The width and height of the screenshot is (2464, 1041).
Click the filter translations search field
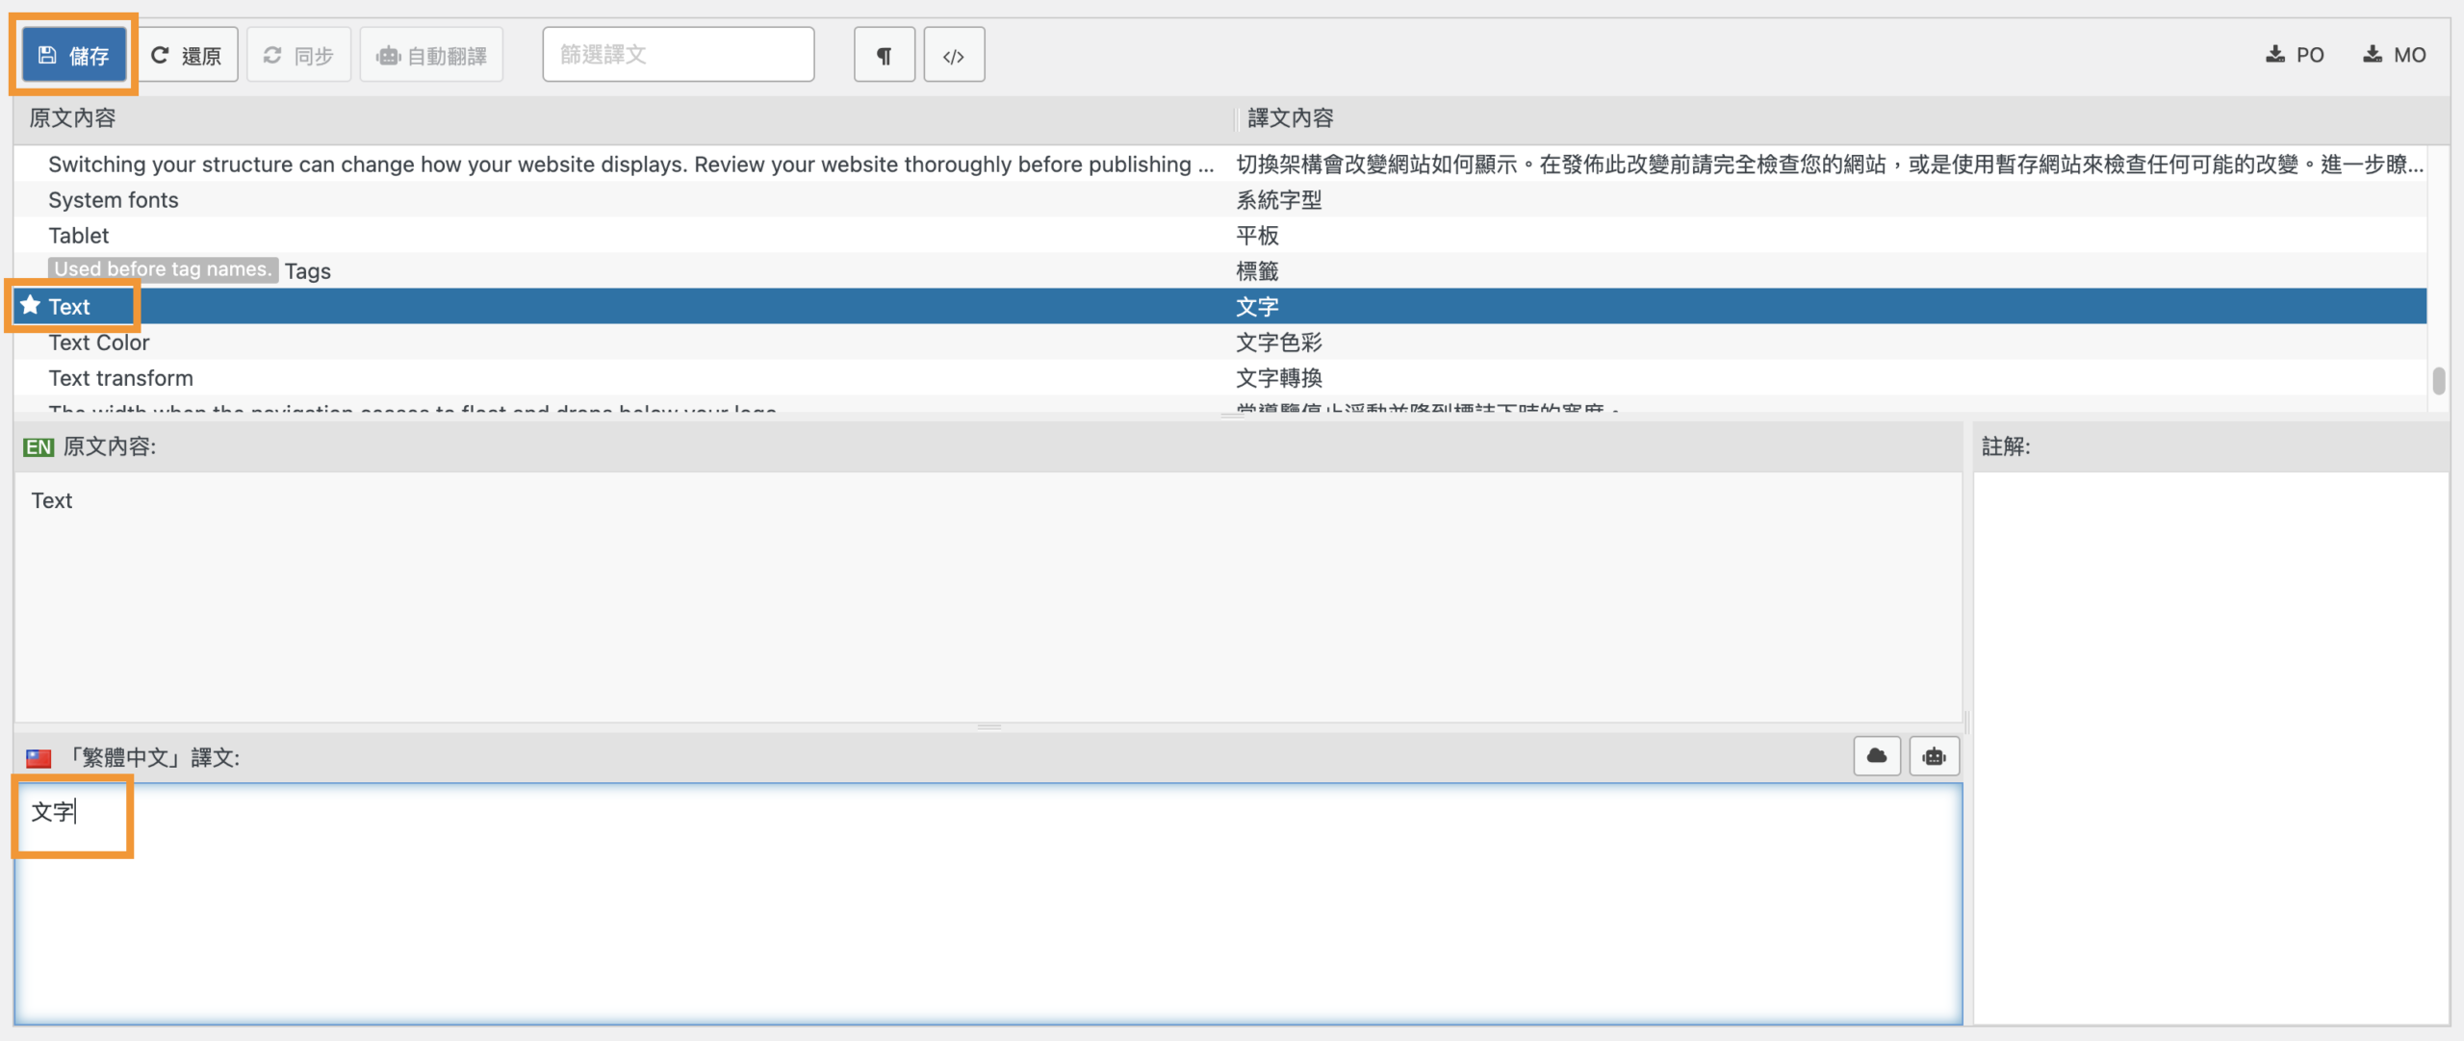pyautogui.click(x=678, y=55)
